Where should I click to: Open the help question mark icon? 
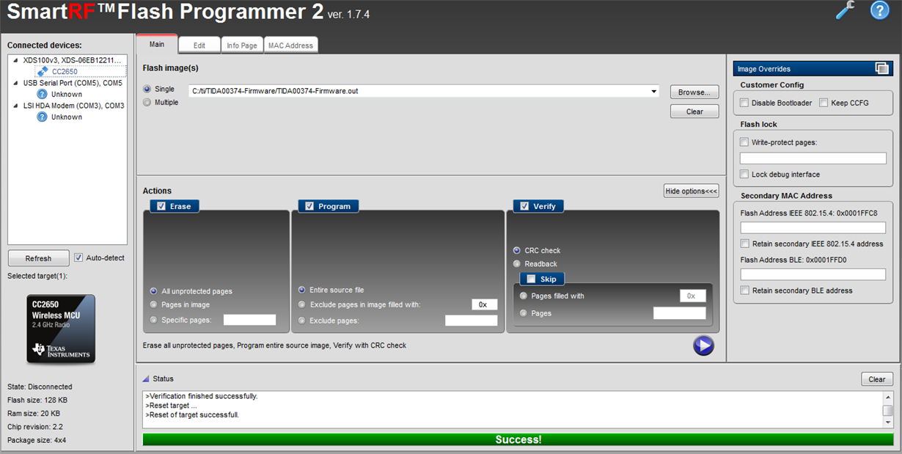(879, 10)
